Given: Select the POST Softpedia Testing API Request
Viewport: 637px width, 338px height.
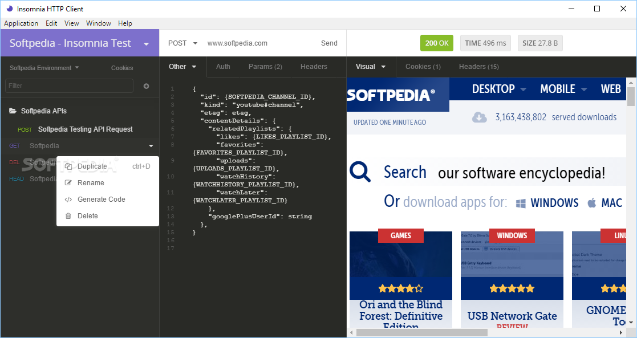Looking at the screenshot, I should click(80, 129).
